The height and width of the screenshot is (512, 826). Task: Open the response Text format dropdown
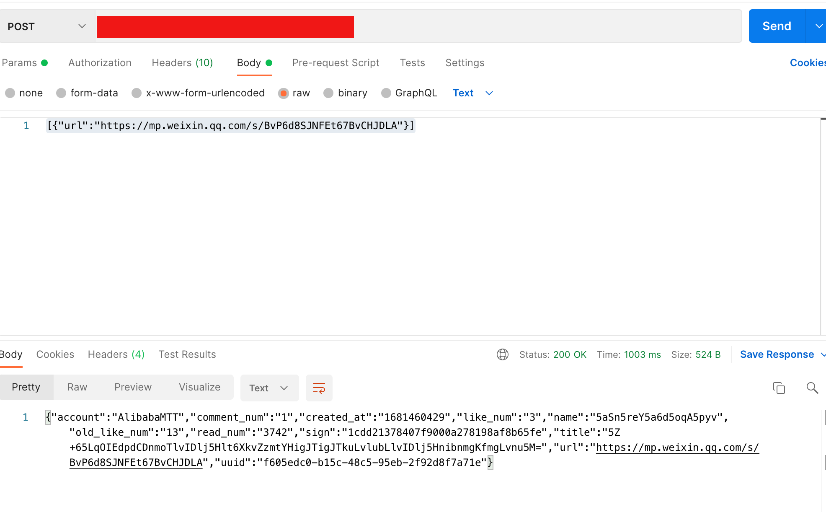[269, 388]
